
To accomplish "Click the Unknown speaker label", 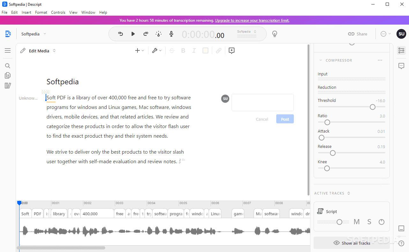I will pos(28,98).
